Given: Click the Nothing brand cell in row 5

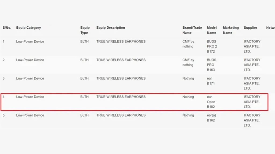Looking at the screenshot, I should 188,115.
